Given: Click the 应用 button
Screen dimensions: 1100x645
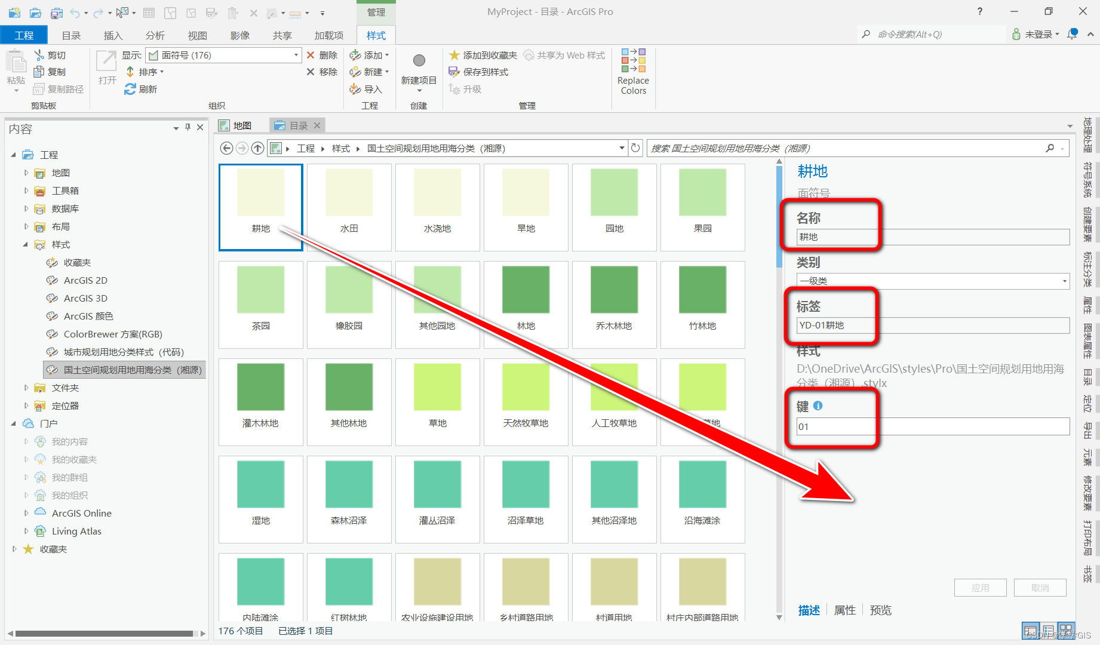Looking at the screenshot, I should 980,588.
